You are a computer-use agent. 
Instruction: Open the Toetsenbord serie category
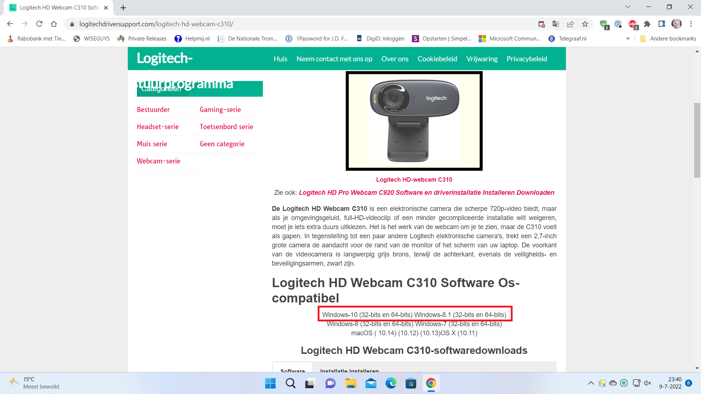click(x=226, y=127)
